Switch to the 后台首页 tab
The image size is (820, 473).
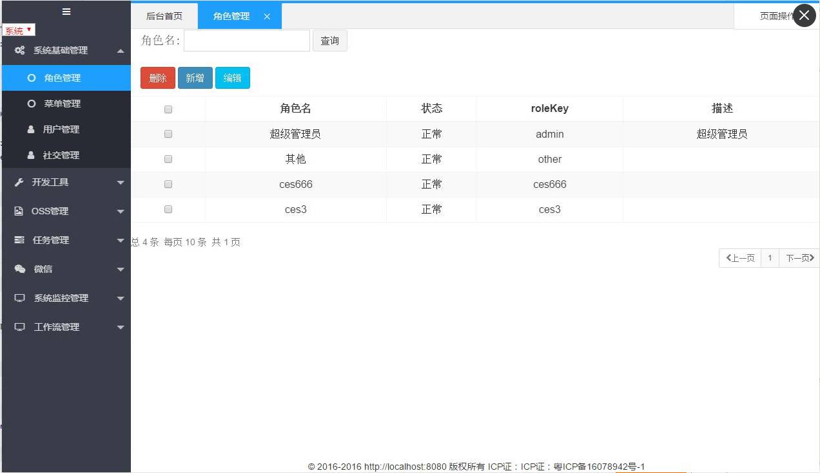(x=164, y=17)
